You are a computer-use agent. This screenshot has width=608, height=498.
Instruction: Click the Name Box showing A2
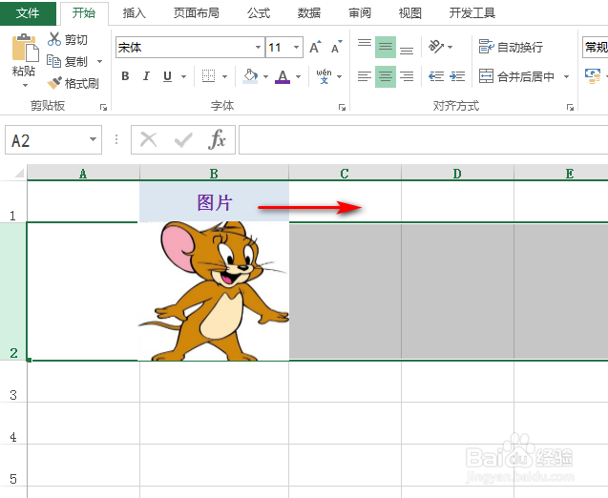pos(53,139)
